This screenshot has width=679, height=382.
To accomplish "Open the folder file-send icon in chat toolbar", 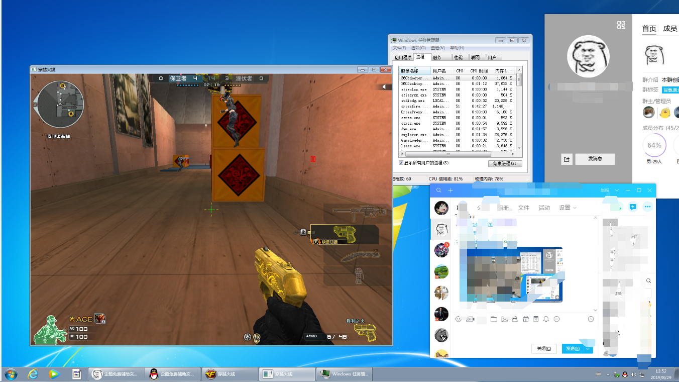I will (494, 319).
